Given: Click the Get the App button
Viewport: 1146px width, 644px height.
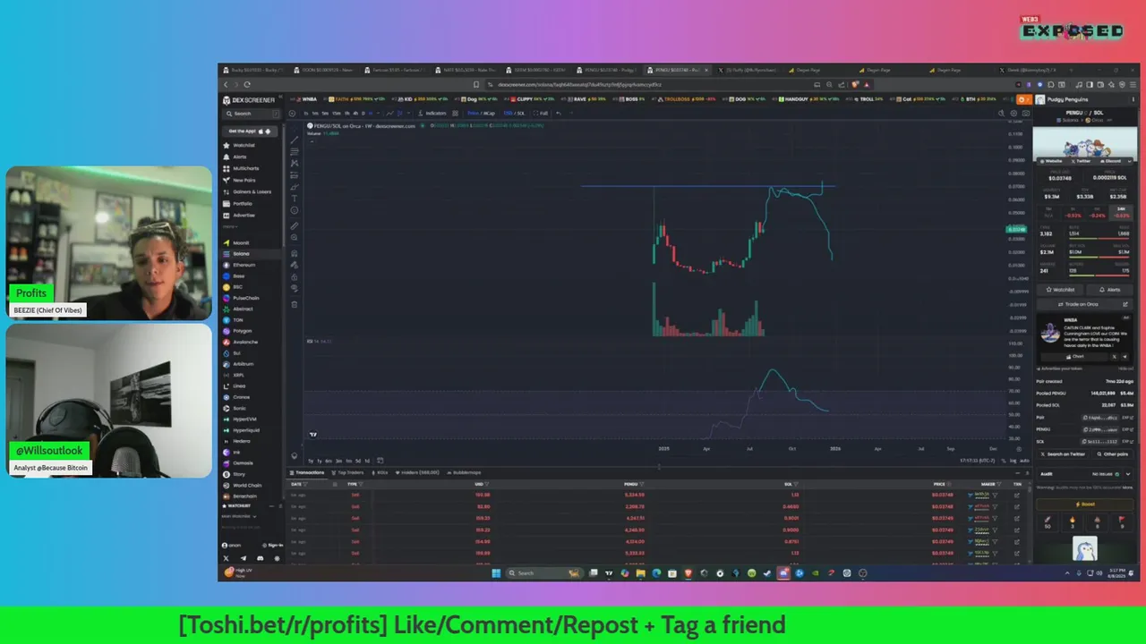Looking at the screenshot, I should tap(250, 131).
